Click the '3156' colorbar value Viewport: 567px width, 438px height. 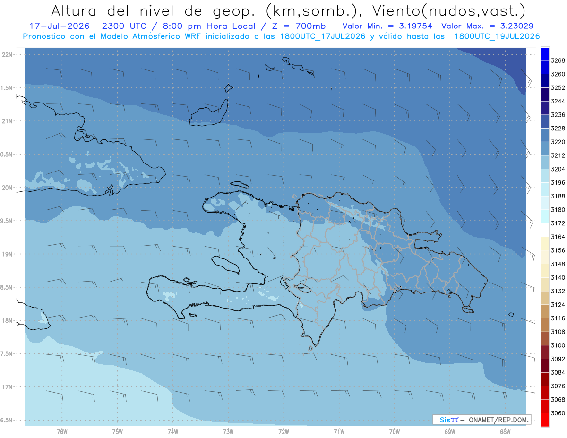coord(558,250)
